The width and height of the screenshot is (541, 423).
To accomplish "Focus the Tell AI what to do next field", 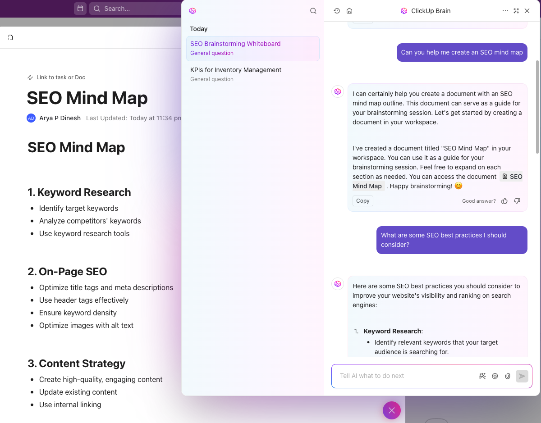I will coord(406,376).
